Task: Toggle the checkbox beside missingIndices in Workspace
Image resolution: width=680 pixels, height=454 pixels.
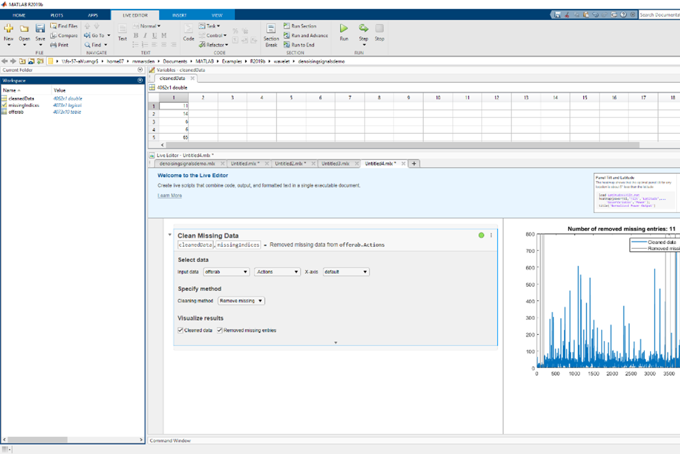Action: pyautogui.click(x=5, y=106)
